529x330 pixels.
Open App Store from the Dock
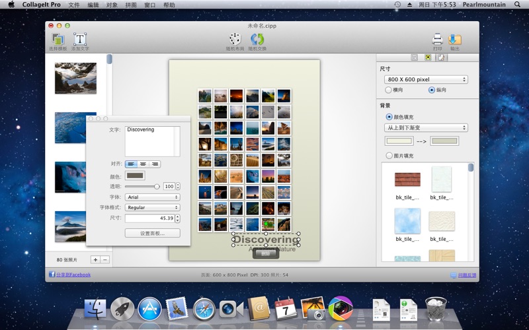149,309
